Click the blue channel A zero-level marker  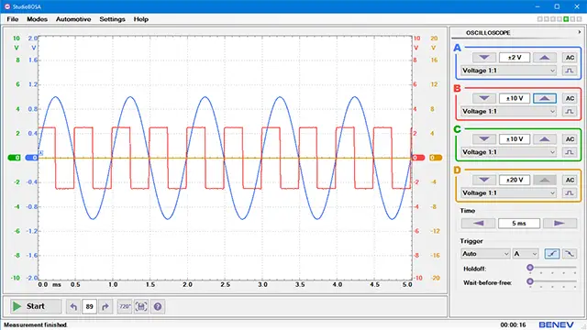tap(31, 158)
